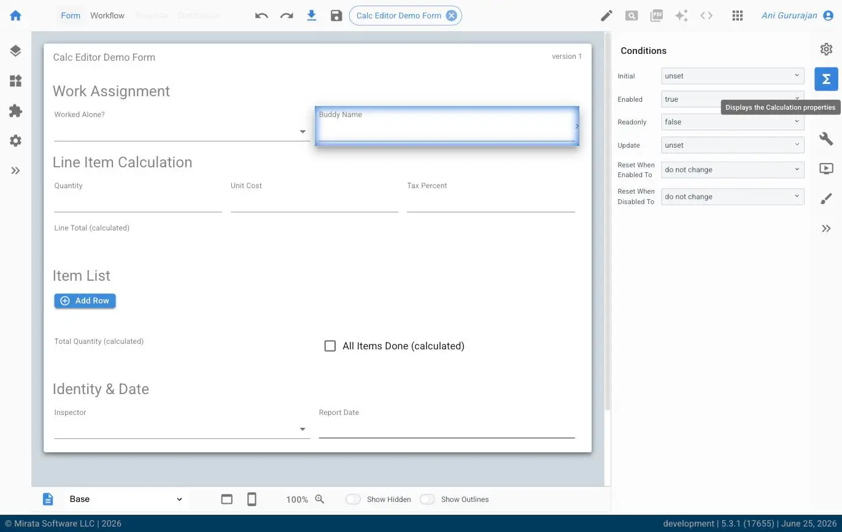The height and width of the screenshot is (532, 842).
Task: Switch to desktop window preview icon
Action: point(226,499)
